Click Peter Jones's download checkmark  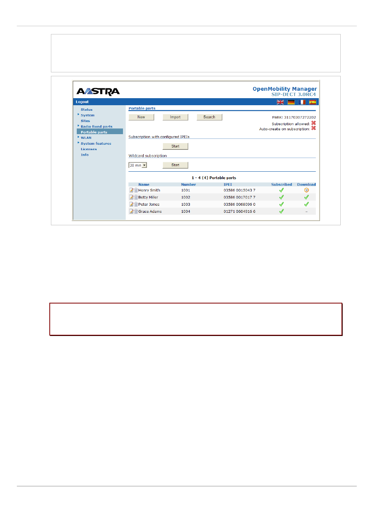(x=307, y=204)
